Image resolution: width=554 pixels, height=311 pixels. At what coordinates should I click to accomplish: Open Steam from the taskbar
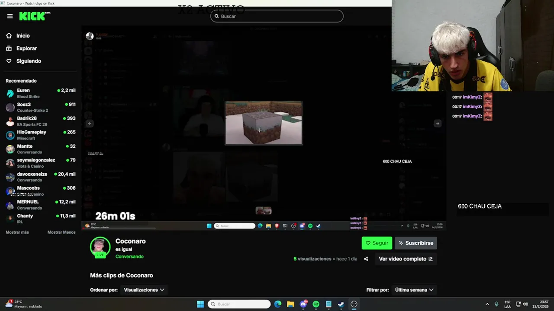[341, 304]
